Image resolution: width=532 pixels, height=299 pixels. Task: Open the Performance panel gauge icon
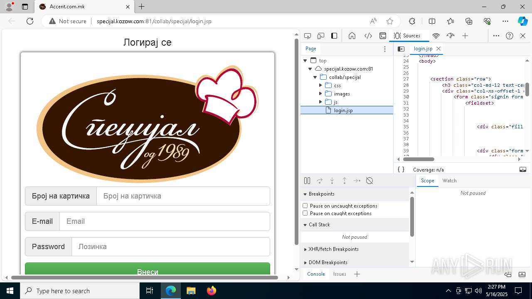click(451, 36)
